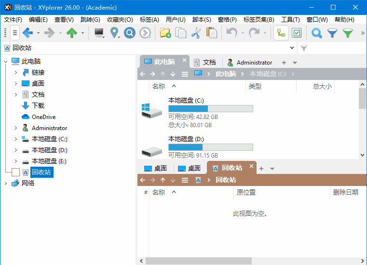
Task: Open the 工具(T) menu
Action: coord(290,20)
